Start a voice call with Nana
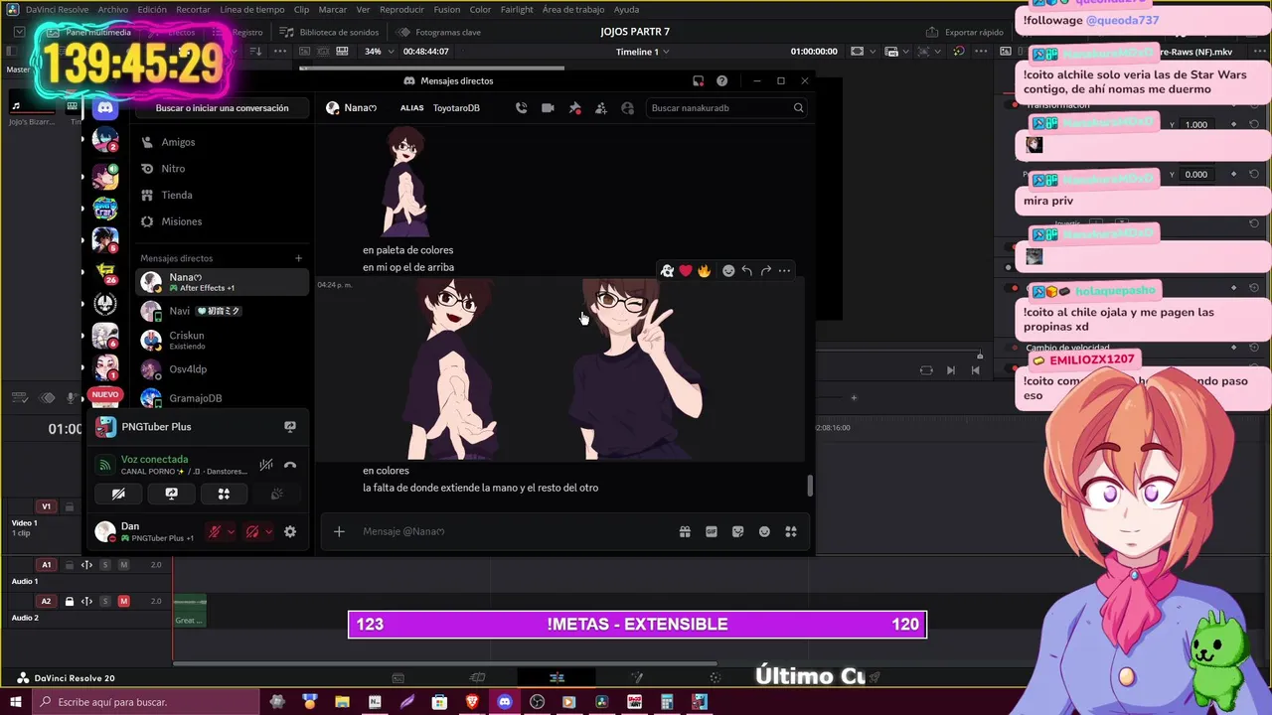This screenshot has width=1272, height=715. [x=521, y=108]
